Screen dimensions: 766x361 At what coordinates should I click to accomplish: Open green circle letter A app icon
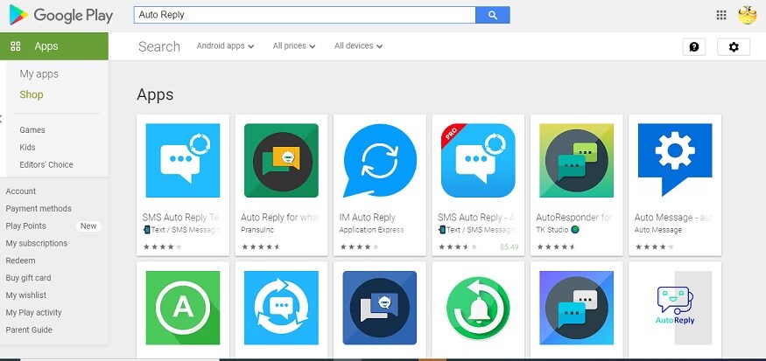(x=183, y=308)
